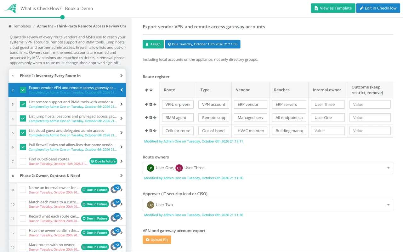Uncheck task 4 List jump hosts checkbox

click(23, 118)
